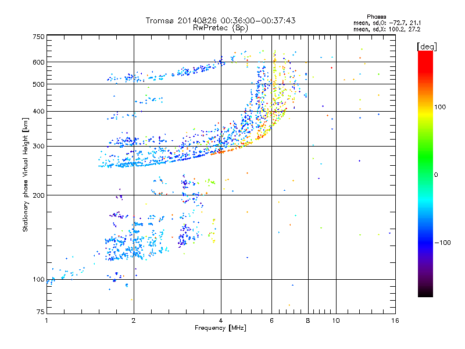Click the y-axis tick label '750'
The width and height of the screenshot is (465, 349).
[38, 37]
